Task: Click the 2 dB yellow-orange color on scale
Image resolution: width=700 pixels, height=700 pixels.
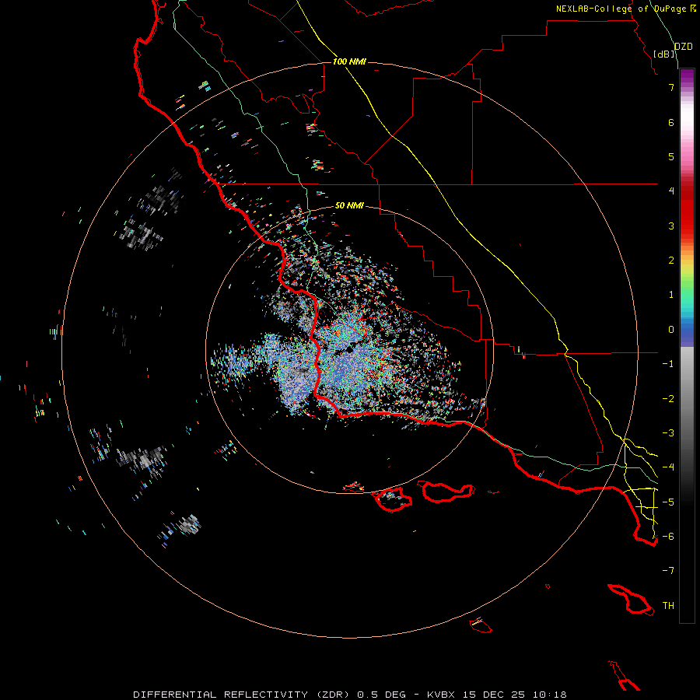Action: pos(687,261)
